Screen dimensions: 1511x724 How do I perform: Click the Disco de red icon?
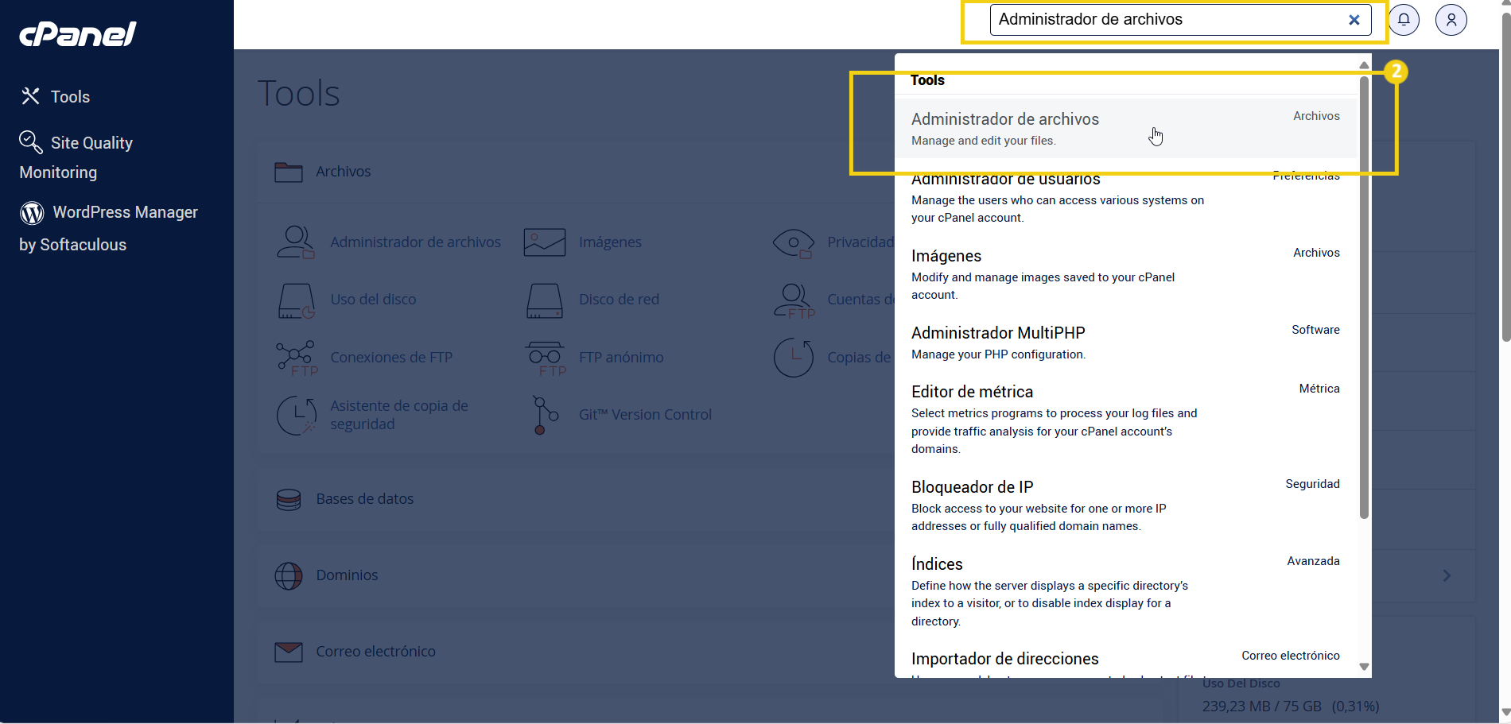click(x=545, y=300)
